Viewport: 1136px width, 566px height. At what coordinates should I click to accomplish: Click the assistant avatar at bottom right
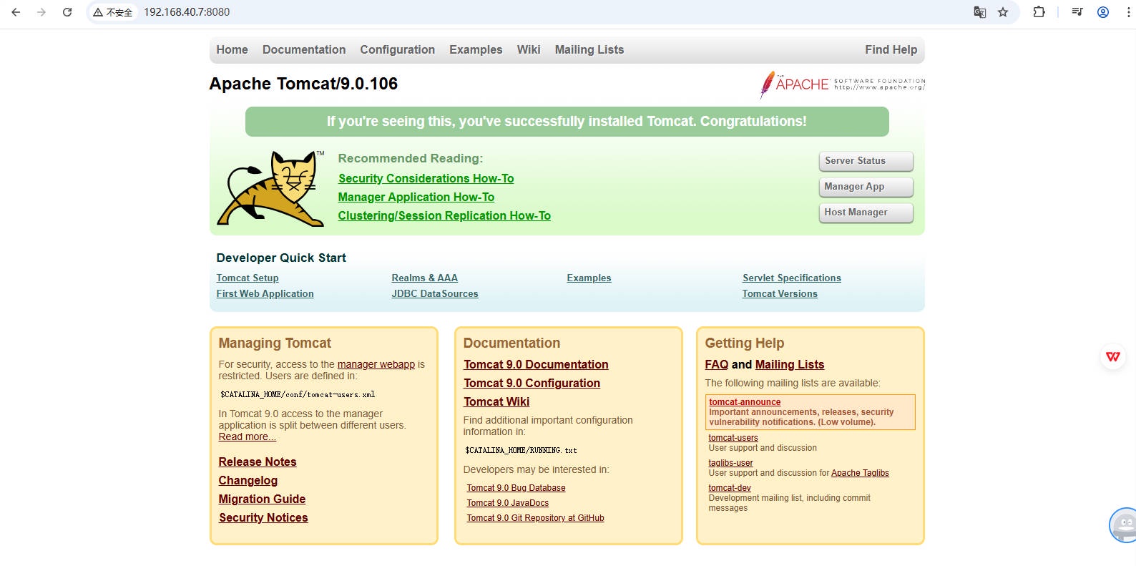pos(1123,526)
